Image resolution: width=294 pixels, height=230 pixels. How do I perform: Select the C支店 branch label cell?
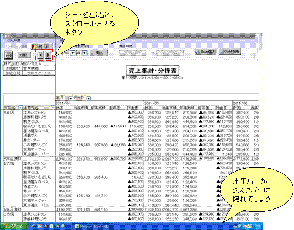tap(9, 214)
